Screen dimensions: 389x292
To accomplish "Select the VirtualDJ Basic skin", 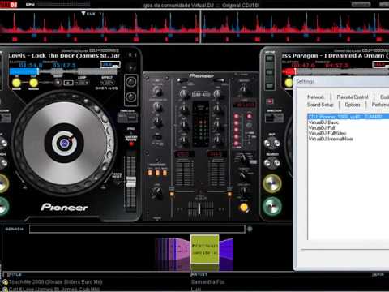I will pyautogui.click(x=323, y=122).
